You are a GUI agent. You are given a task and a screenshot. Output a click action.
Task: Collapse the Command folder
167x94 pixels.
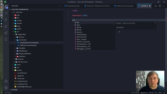(x=37, y=40)
